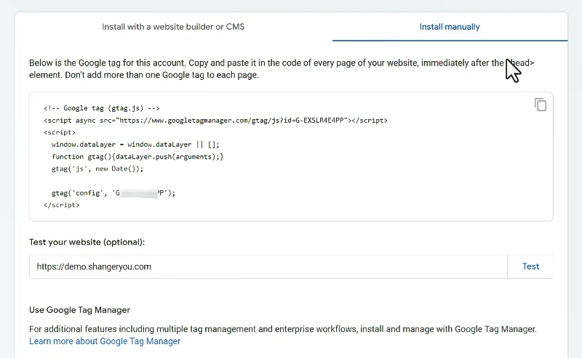Screen dimensions: 582x358
Task: Click the 'For additional features' description text
Action: point(283,329)
